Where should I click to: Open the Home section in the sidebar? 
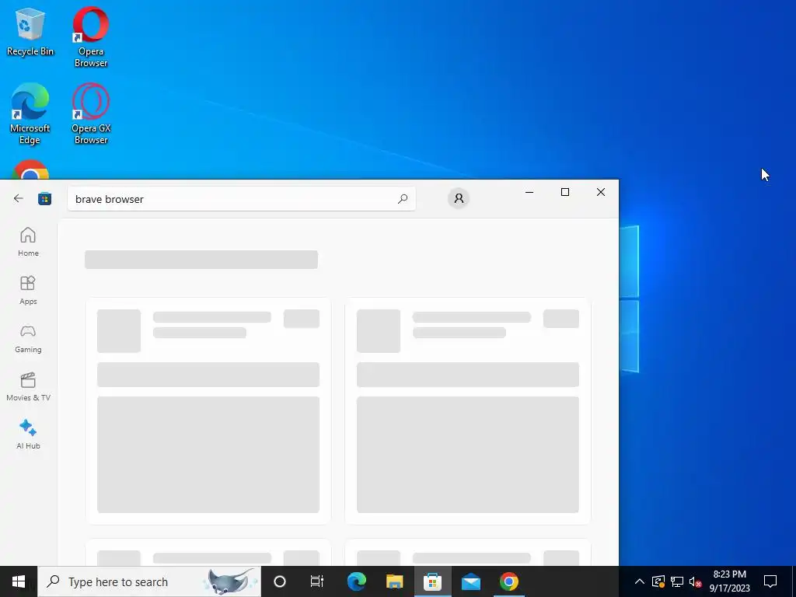[x=28, y=243]
